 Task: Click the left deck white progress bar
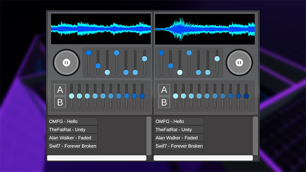[97, 158]
